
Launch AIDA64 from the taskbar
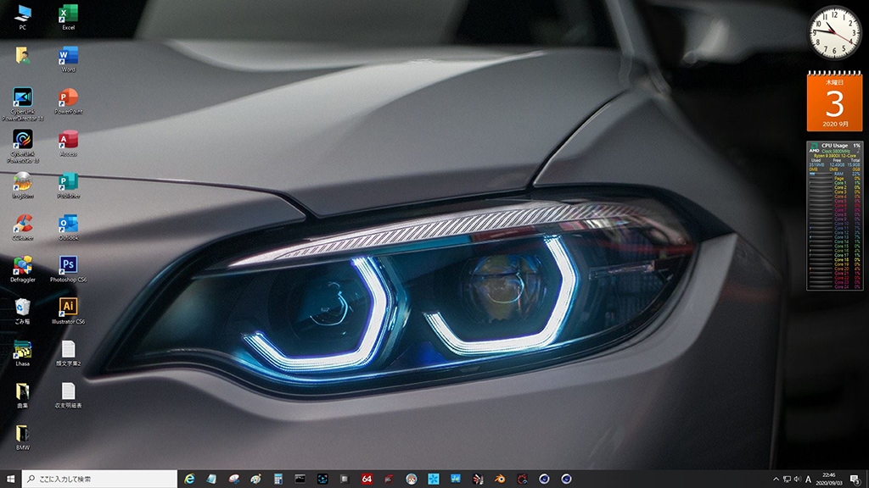(367, 479)
